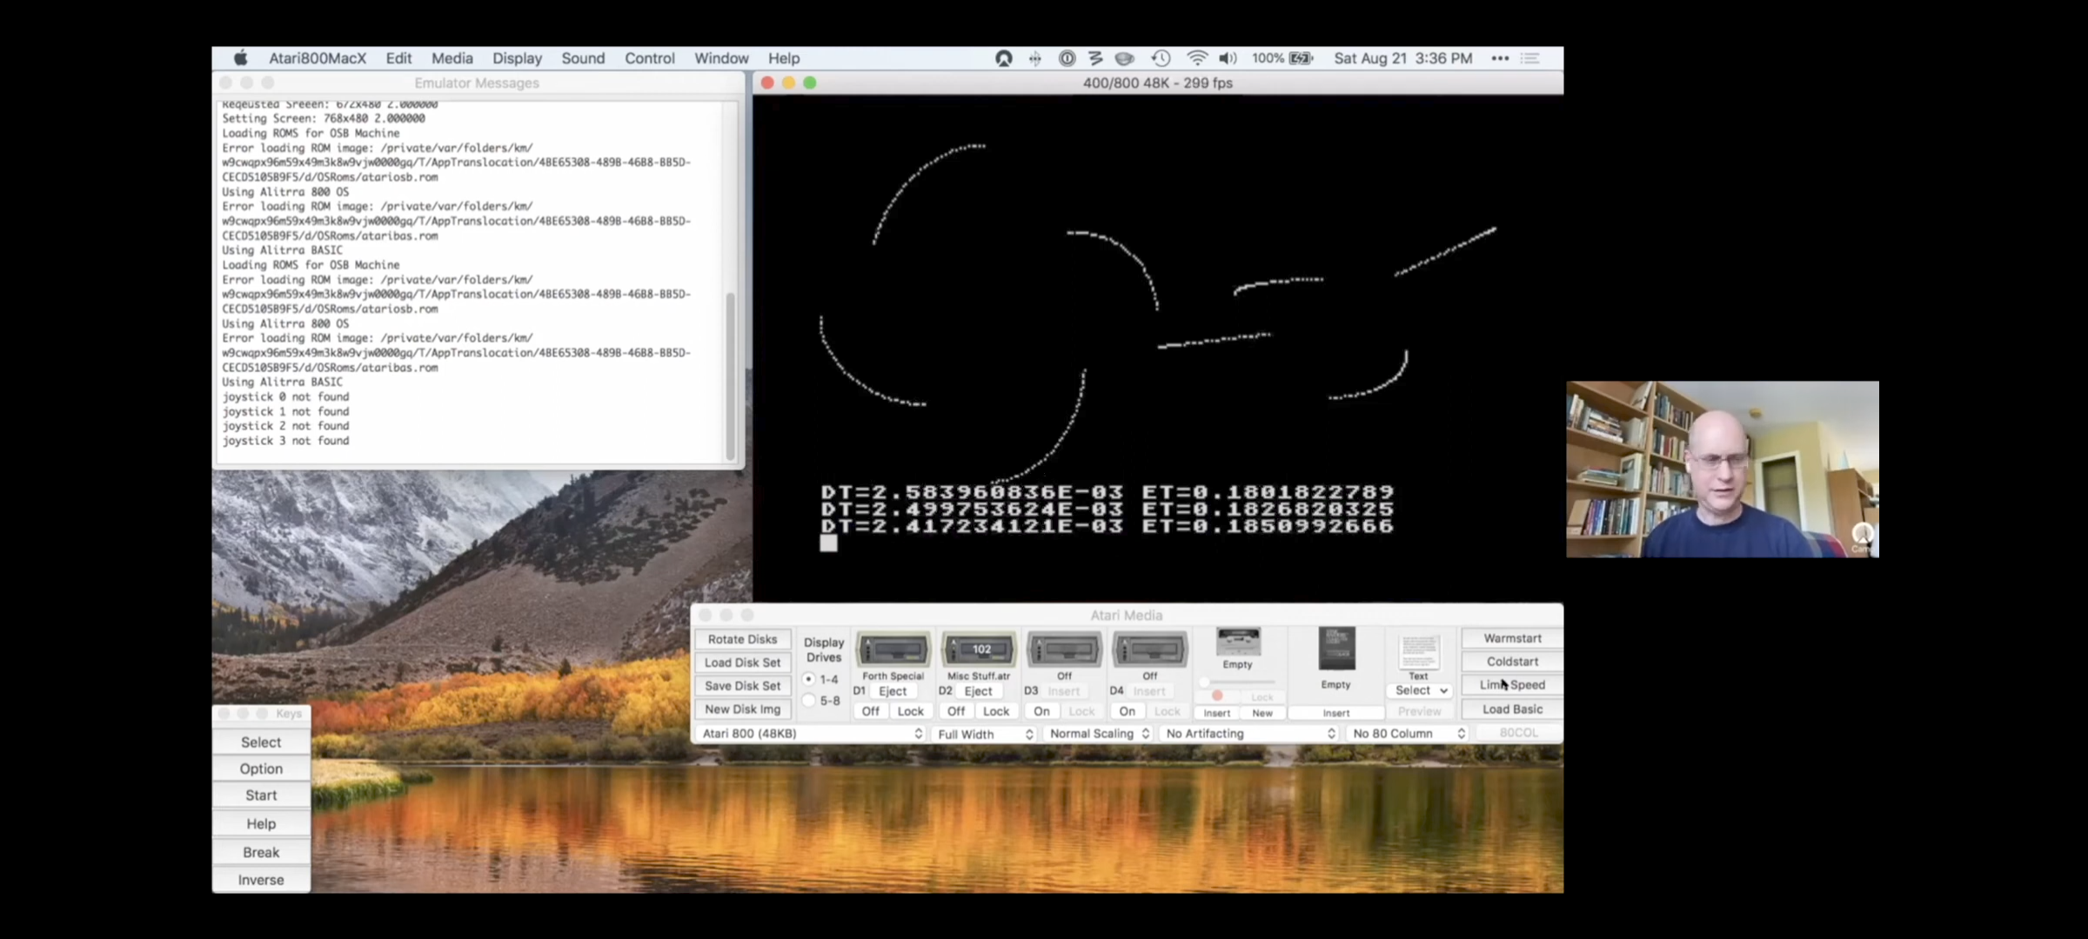The image size is (2088, 939).
Task: Turn on drive D3
Action: (x=1041, y=711)
